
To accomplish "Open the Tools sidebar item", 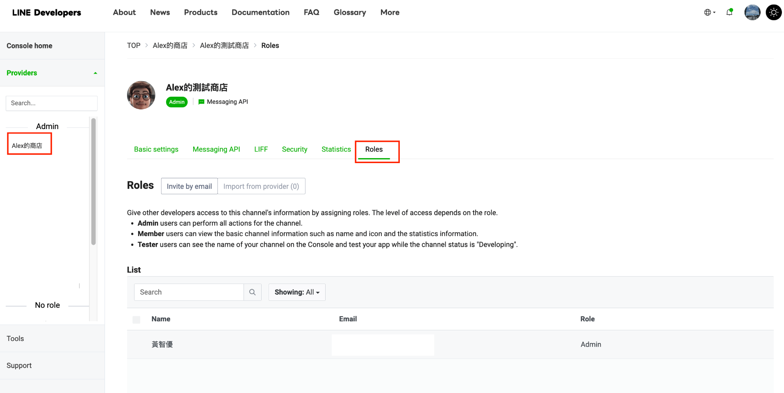I will pos(15,338).
